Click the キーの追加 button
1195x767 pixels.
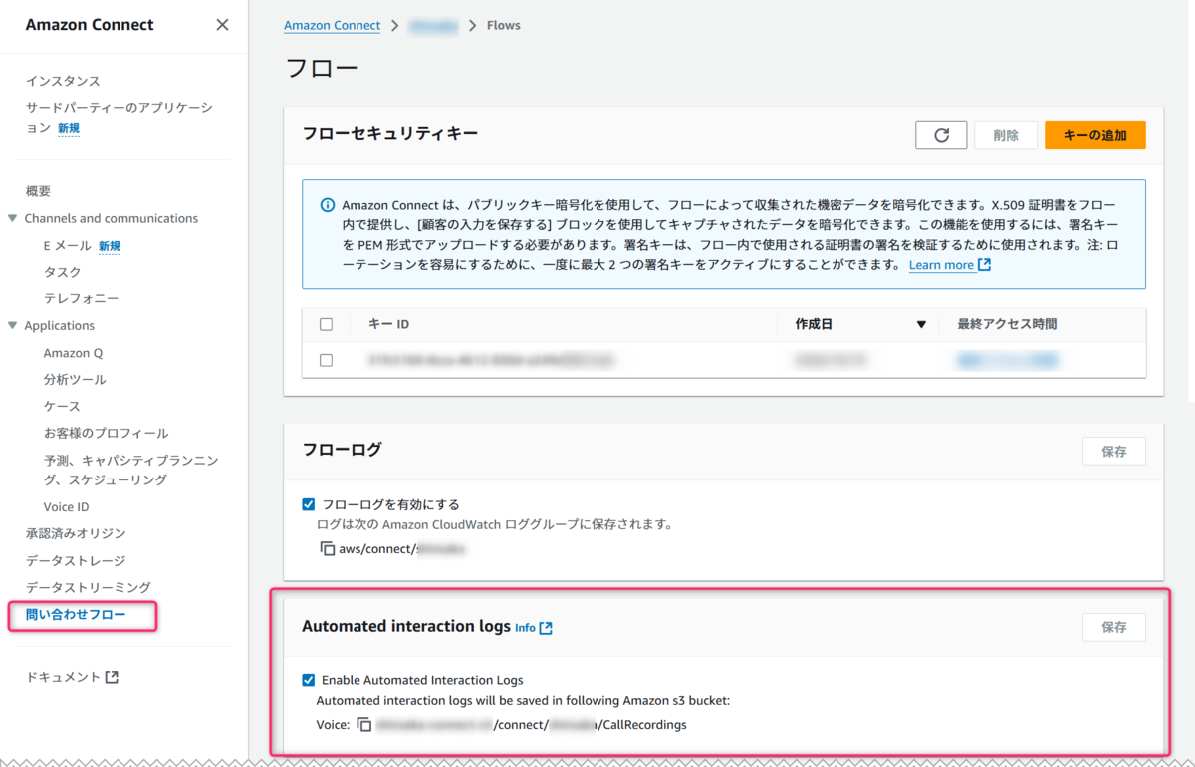(x=1094, y=135)
